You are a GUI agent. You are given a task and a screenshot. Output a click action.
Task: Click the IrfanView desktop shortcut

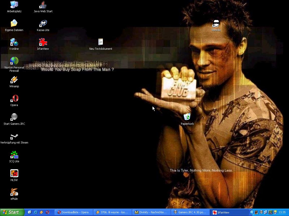[x=43, y=42]
